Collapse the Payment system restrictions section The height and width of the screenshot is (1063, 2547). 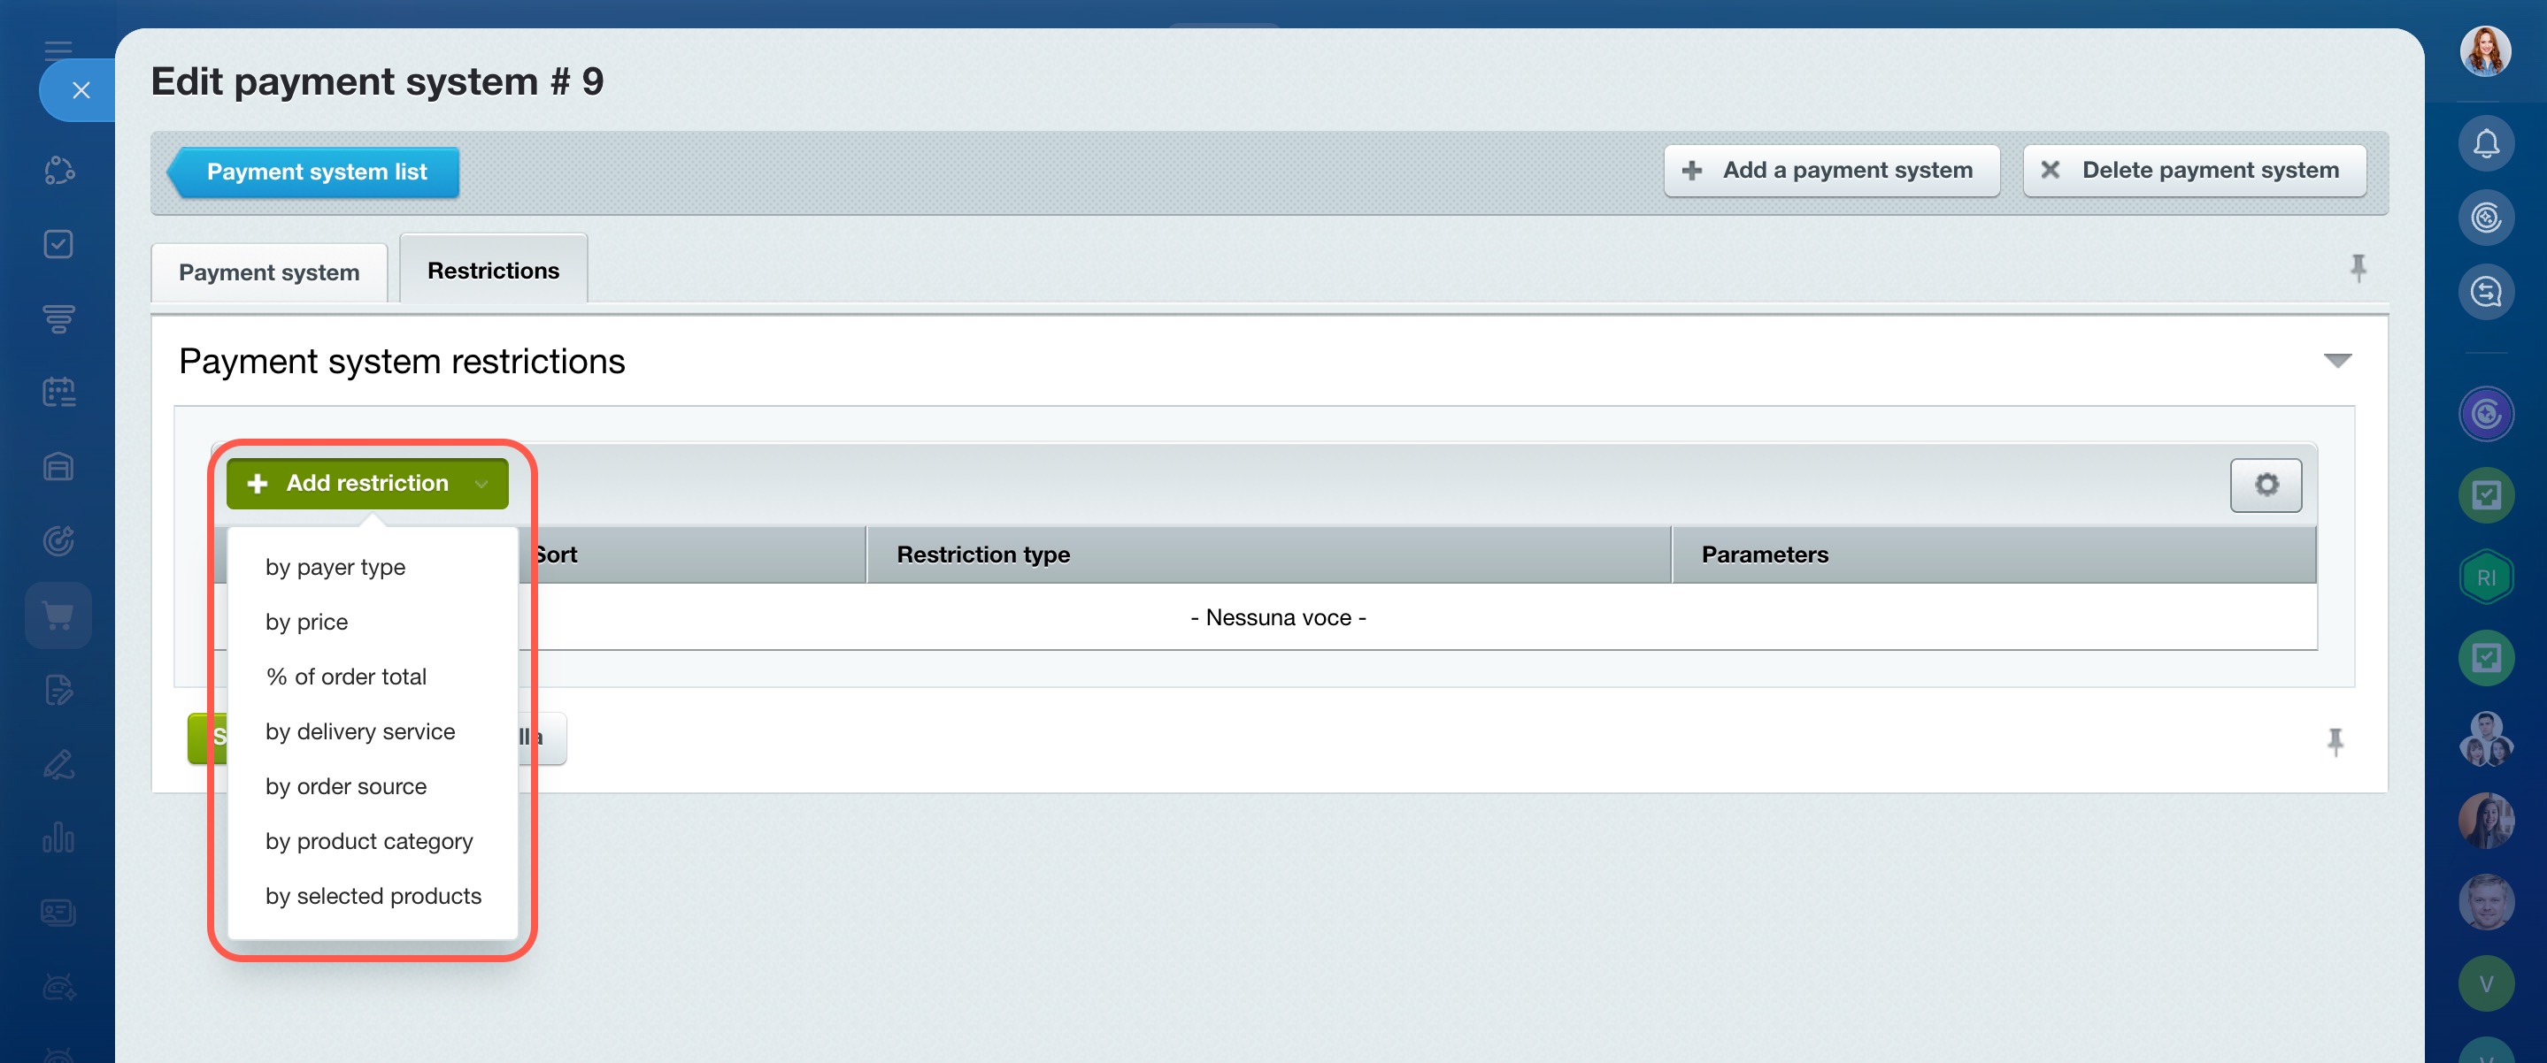pyautogui.click(x=2336, y=361)
